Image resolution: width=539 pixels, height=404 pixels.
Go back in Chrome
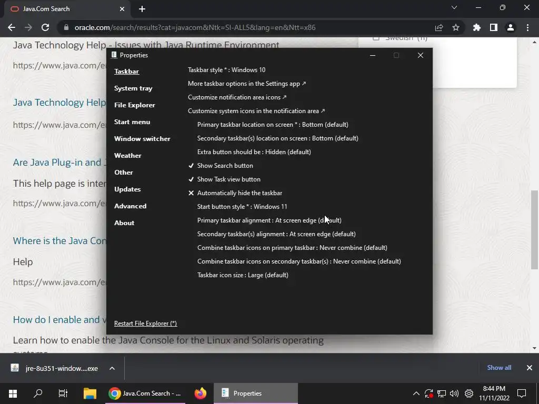pos(12,27)
